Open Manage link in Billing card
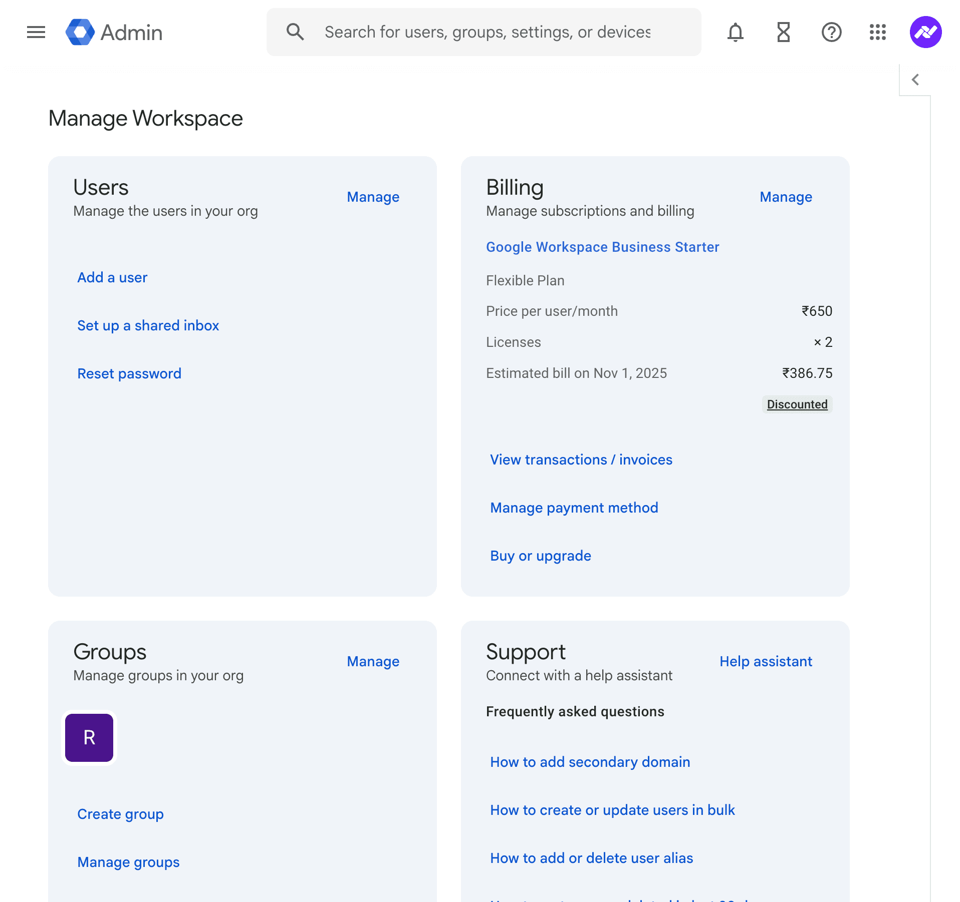 [x=786, y=197]
